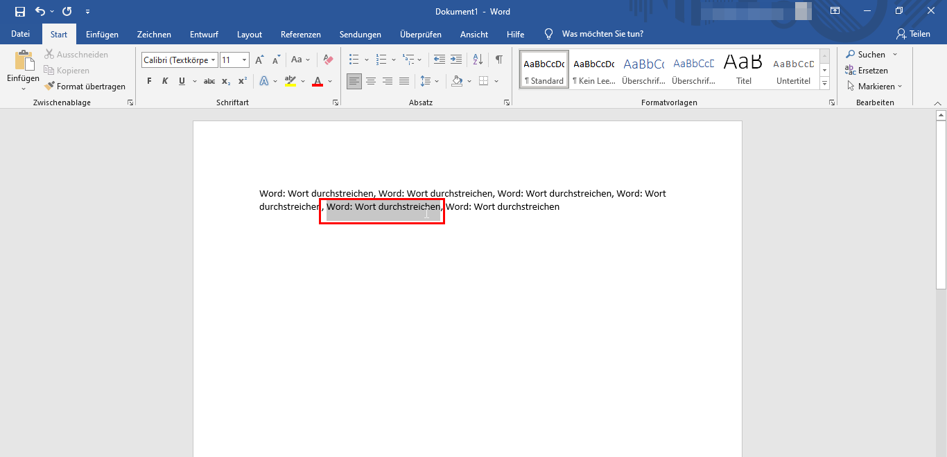Open text effects and typography
This screenshot has height=457, width=947.
(264, 82)
